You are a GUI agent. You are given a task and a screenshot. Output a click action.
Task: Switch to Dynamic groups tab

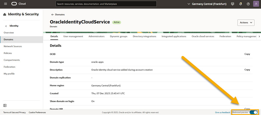point(118,36)
